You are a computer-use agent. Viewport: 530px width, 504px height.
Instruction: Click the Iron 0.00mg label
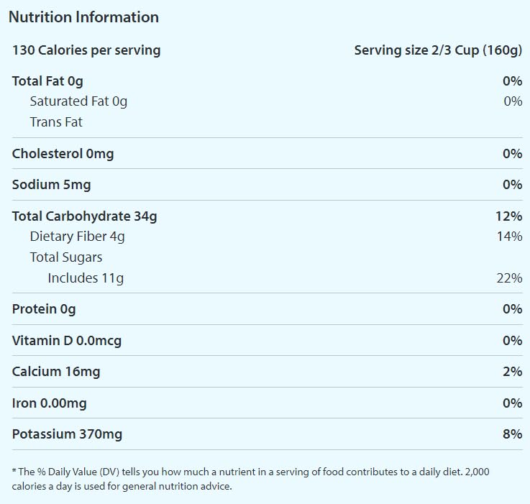(50, 403)
